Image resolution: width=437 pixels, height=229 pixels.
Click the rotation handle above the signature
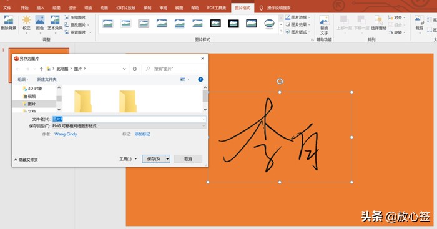click(280, 81)
